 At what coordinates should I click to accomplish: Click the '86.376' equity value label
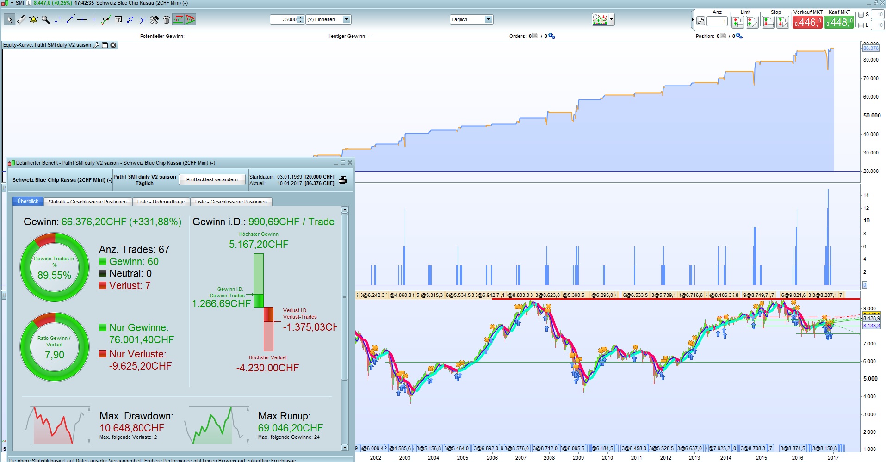click(x=871, y=48)
